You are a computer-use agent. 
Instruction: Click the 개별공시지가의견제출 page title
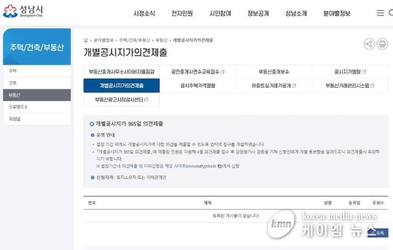click(x=125, y=53)
